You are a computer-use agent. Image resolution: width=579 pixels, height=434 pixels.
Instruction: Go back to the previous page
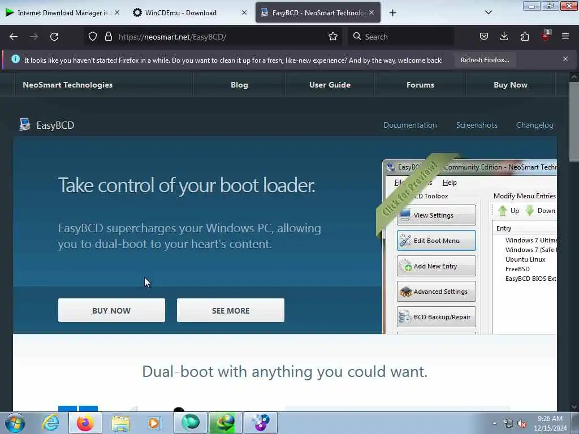pos(14,37)
